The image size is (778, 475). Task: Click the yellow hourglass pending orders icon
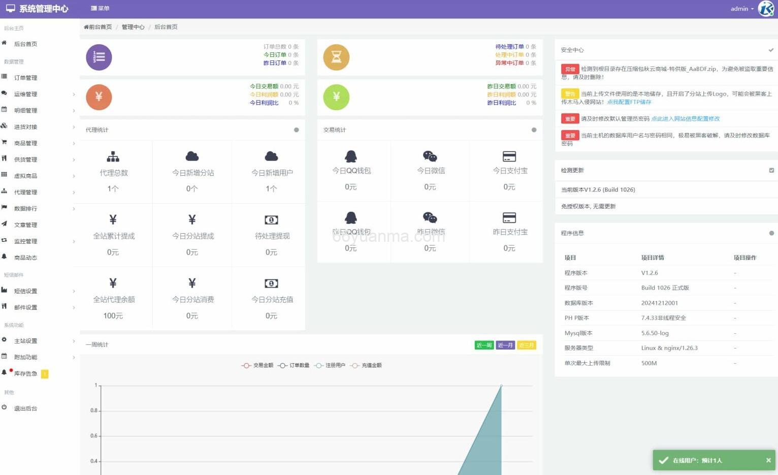pyautogui.click(x=336, y=57)
